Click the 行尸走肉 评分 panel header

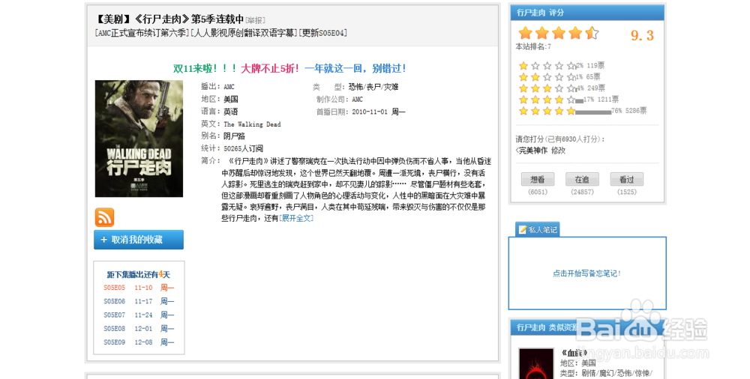click(587, 13)
